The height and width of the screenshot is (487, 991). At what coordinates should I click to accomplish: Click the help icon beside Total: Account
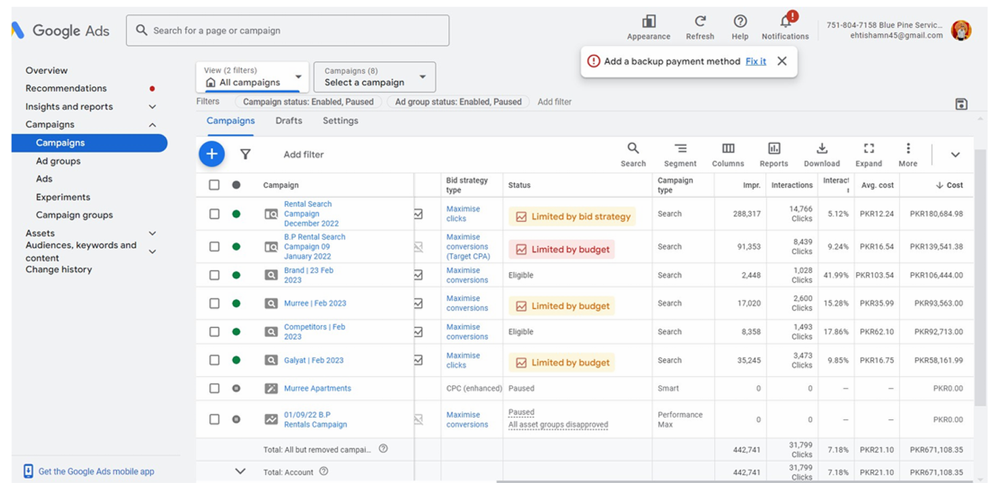point(323,471)
